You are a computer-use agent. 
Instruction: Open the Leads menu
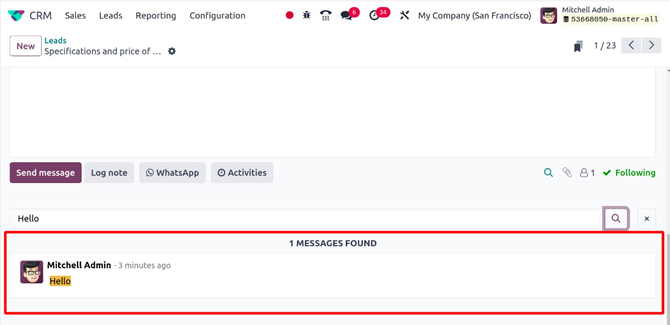[x=111, y=16]
